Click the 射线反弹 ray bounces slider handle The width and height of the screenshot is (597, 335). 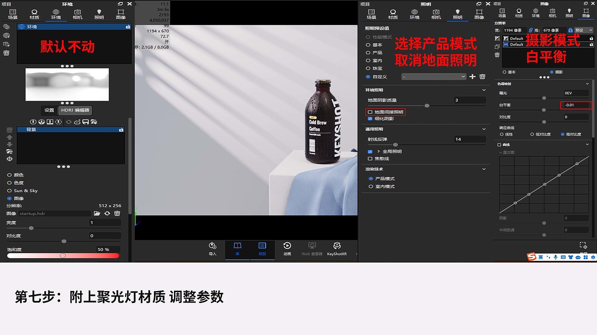point(395,145)
